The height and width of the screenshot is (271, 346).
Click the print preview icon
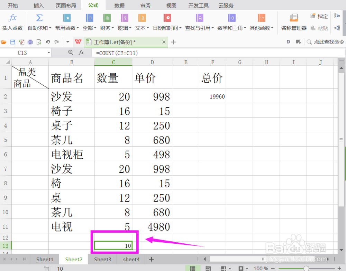point(39,42)
